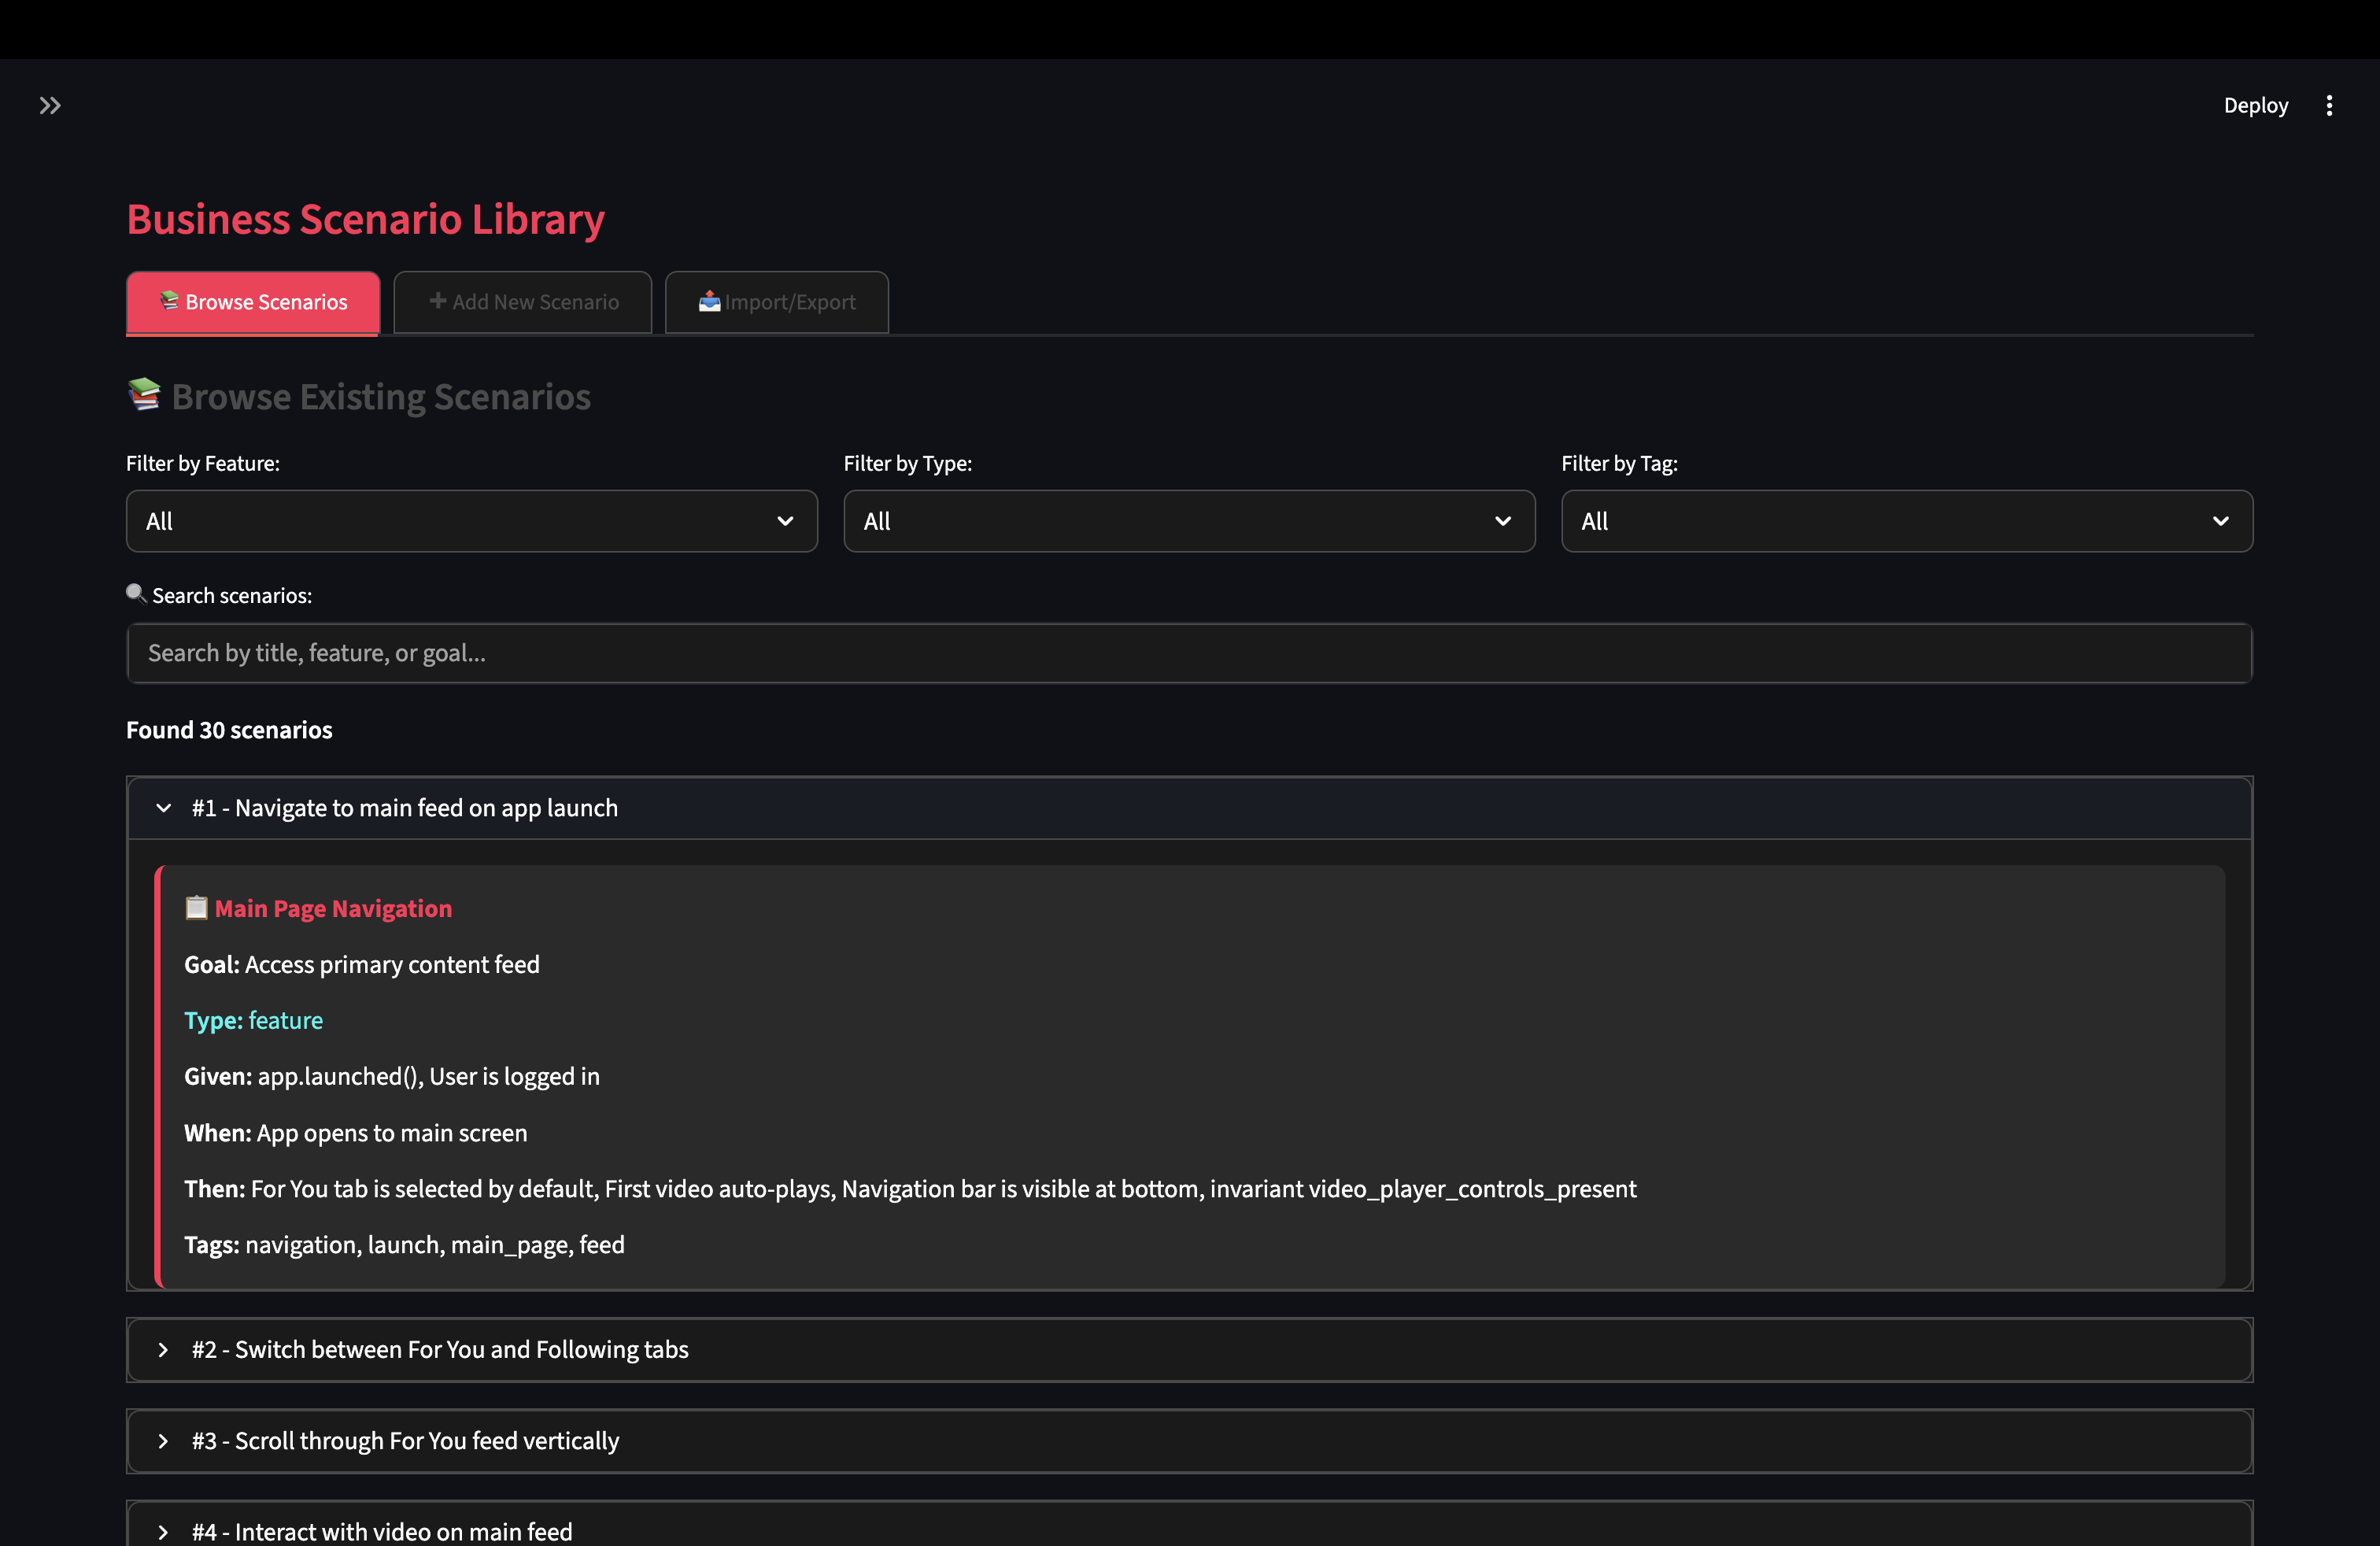
Task: Click chevron arrow of Filter by Feature
Action: tap(785, 521)
